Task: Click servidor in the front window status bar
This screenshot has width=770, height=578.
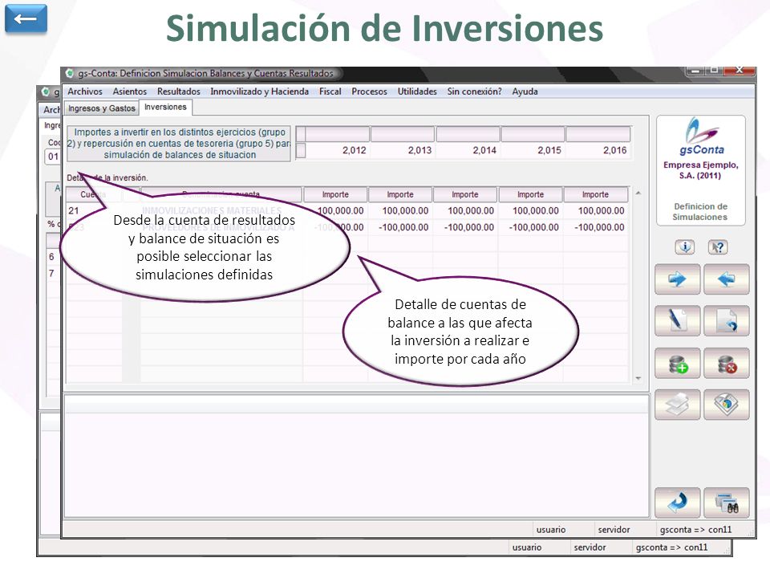Action: click(614, 530)
